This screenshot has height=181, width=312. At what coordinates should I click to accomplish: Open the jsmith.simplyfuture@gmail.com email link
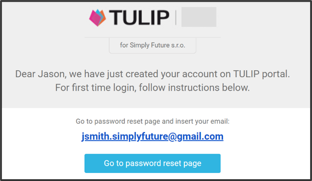point(152,137)
